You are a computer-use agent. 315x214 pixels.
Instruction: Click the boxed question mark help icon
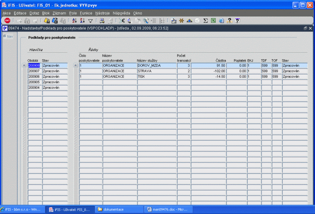237,21
